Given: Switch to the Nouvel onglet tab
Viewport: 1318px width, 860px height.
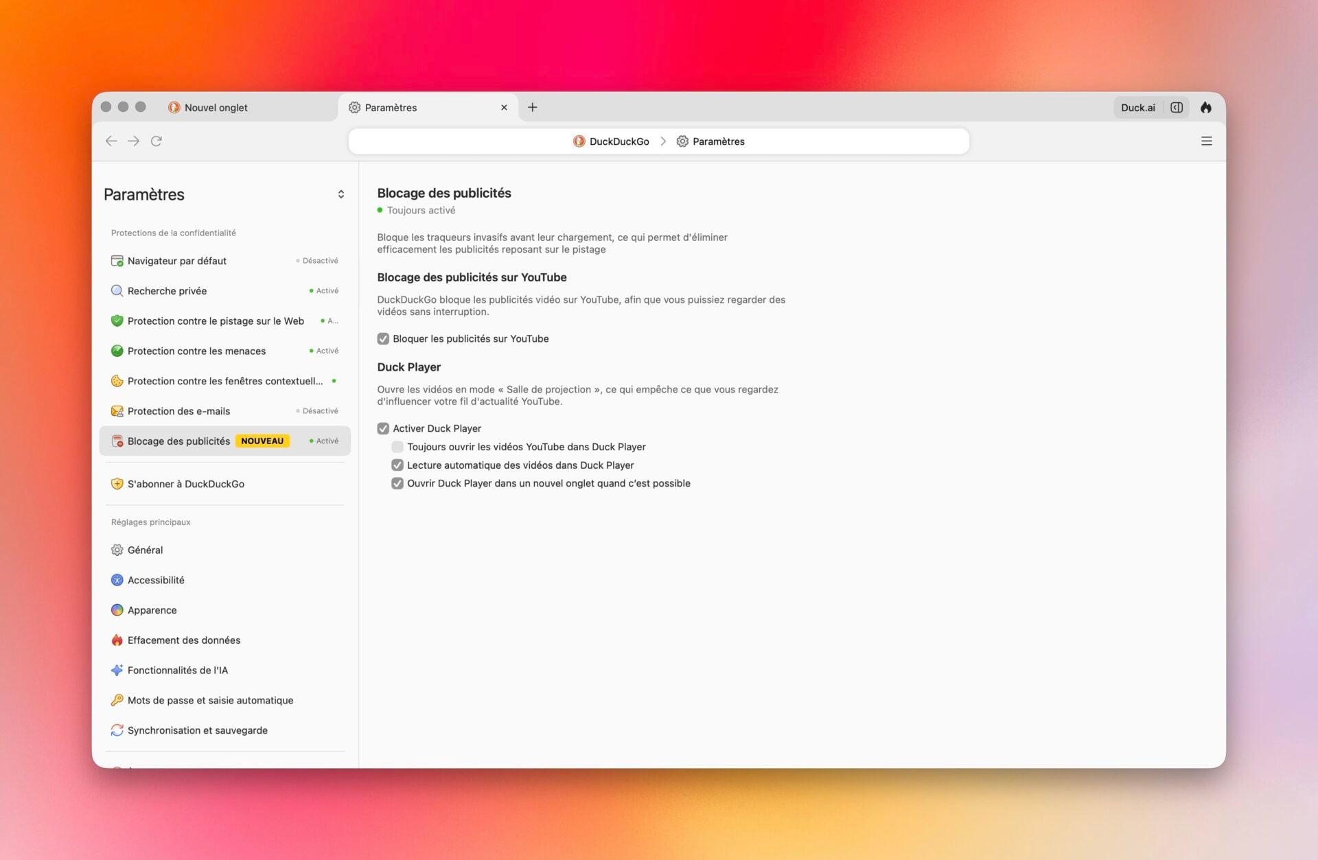Looking at the screenshot, I should click(x=216, y=108).
